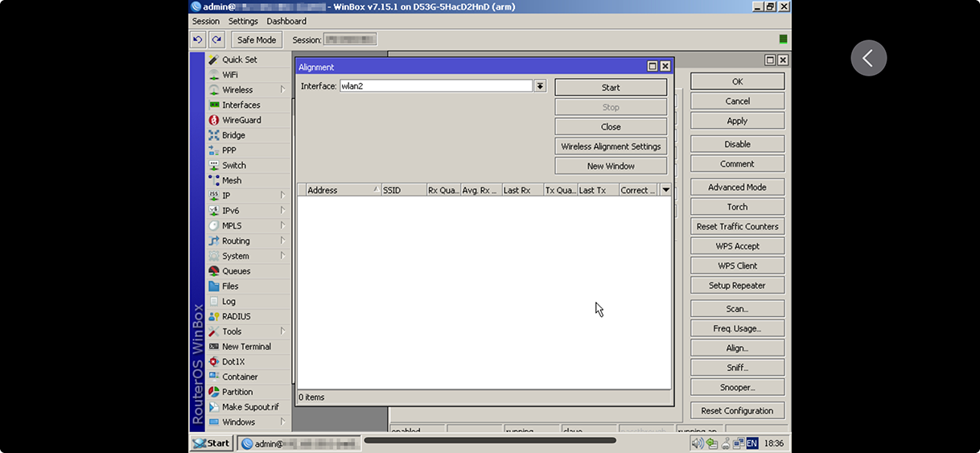The image size is (980, 453).
Task: Open the Torch tool
Action: pos(737,207)
